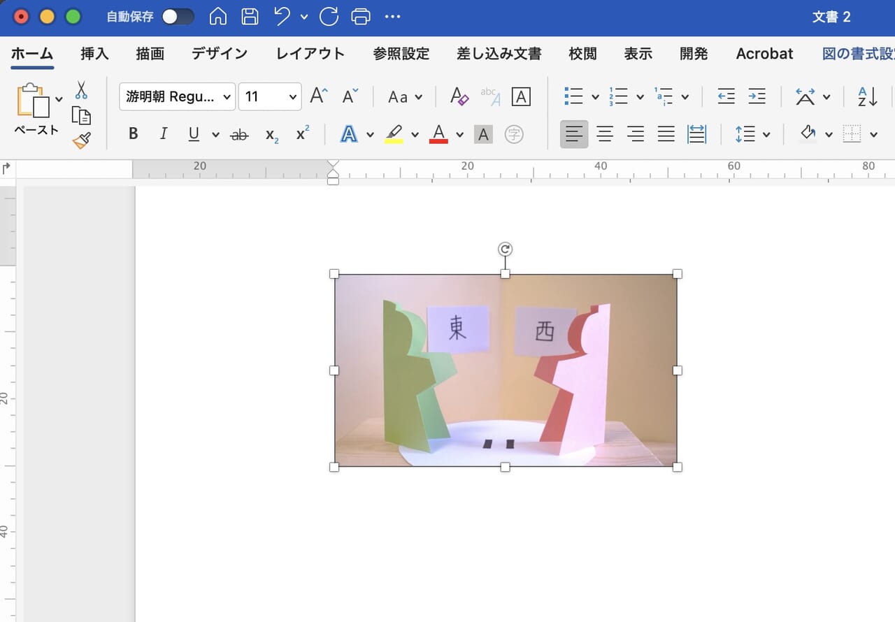Click the Cut scissors icon
This screenshot has height=622, width=895.
point(81,90)
